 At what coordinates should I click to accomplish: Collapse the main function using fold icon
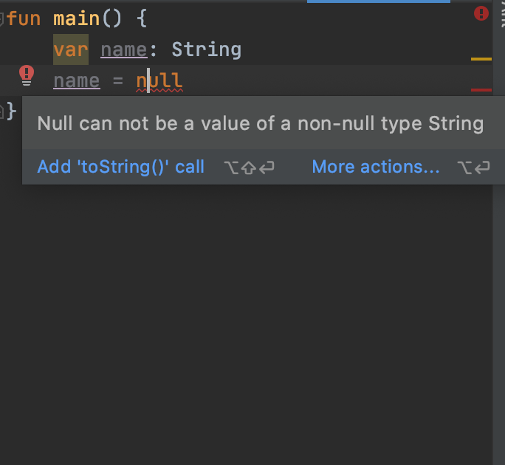click(1, 18)
